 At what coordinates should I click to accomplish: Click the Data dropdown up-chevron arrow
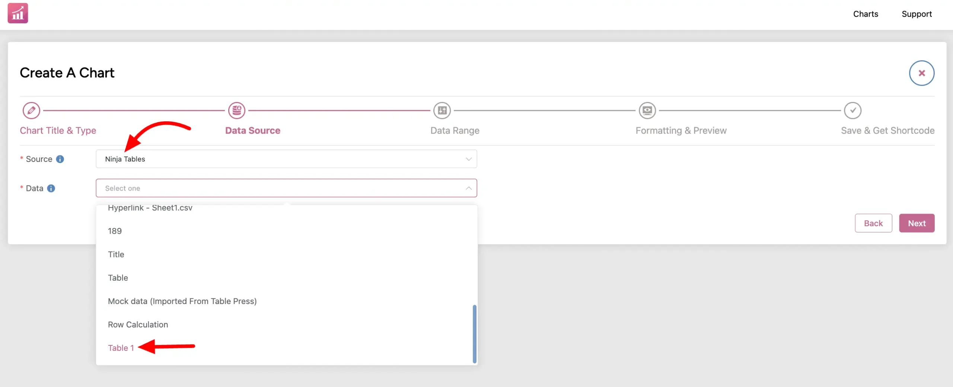point(469,188)
